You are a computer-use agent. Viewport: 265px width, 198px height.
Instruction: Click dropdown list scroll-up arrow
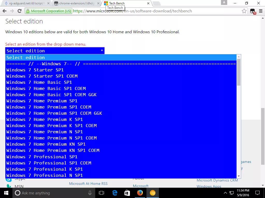[239, 56]
